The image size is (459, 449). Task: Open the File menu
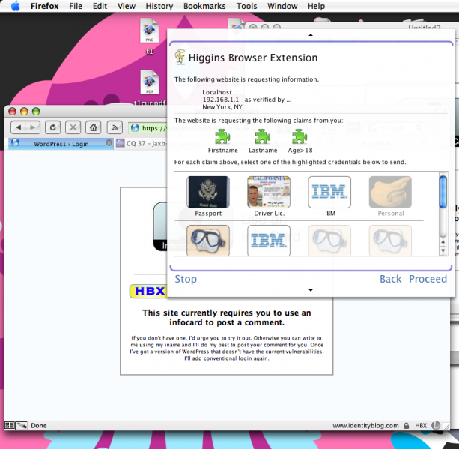click(76, 6)
